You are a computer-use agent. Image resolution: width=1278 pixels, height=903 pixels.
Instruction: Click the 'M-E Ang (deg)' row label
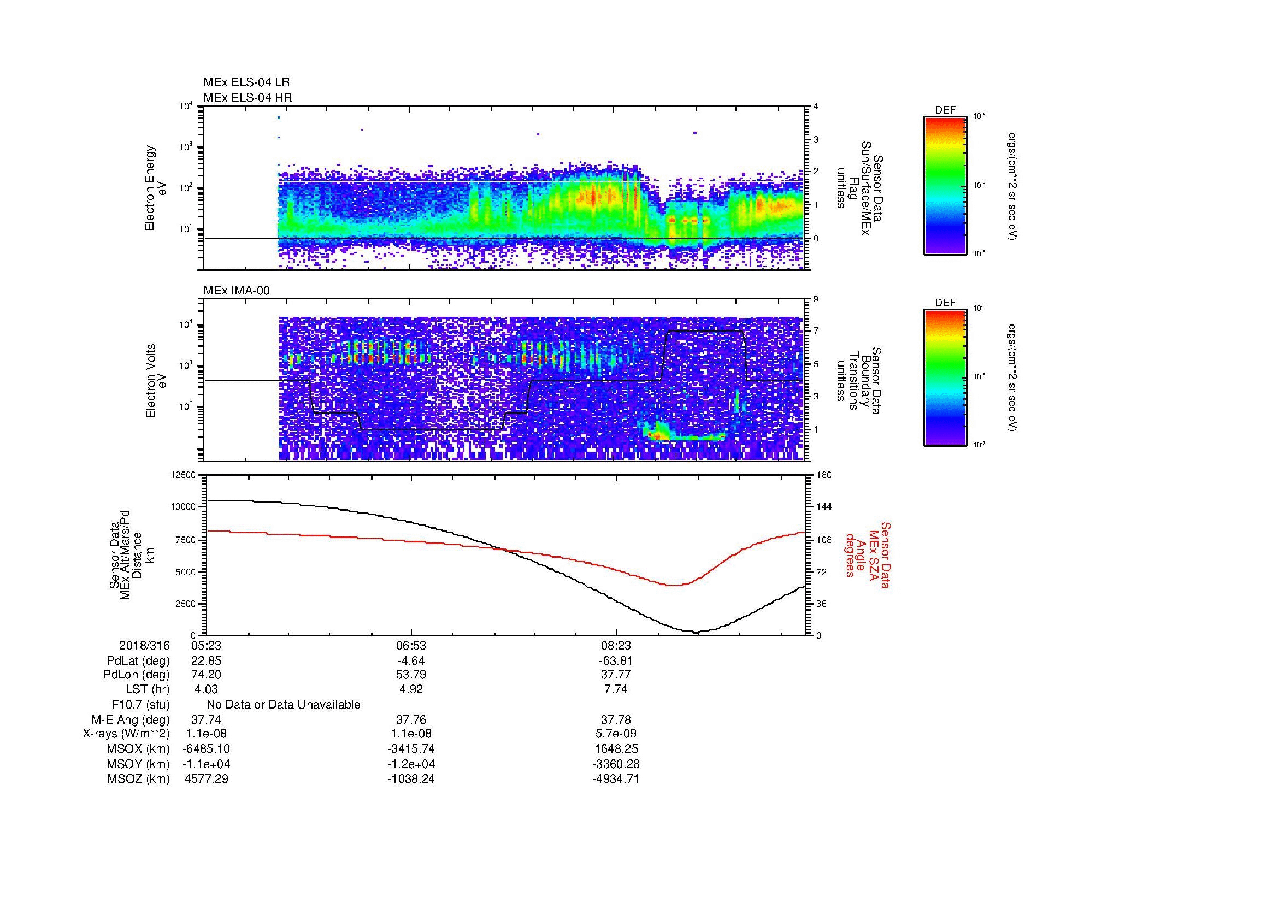[x=131, y=720]
